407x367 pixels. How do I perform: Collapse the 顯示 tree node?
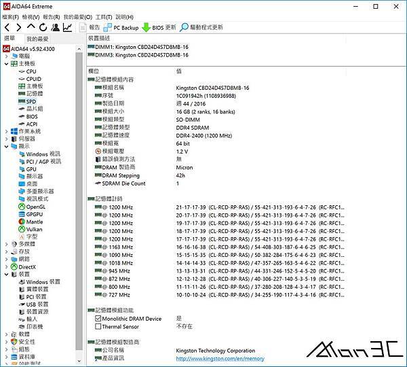pyautogui.click(x=7, y=146)
